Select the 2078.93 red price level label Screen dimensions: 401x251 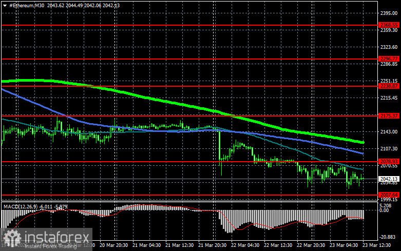[389, 162]
